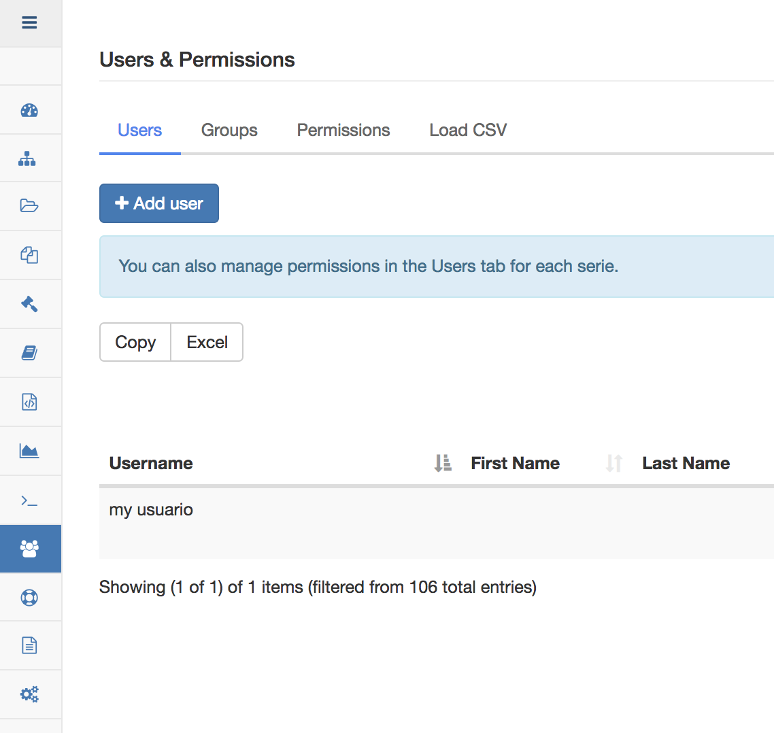Screen dimensions: 774x733
Task: Open the users group icon in sidebar
Action: 30,549
